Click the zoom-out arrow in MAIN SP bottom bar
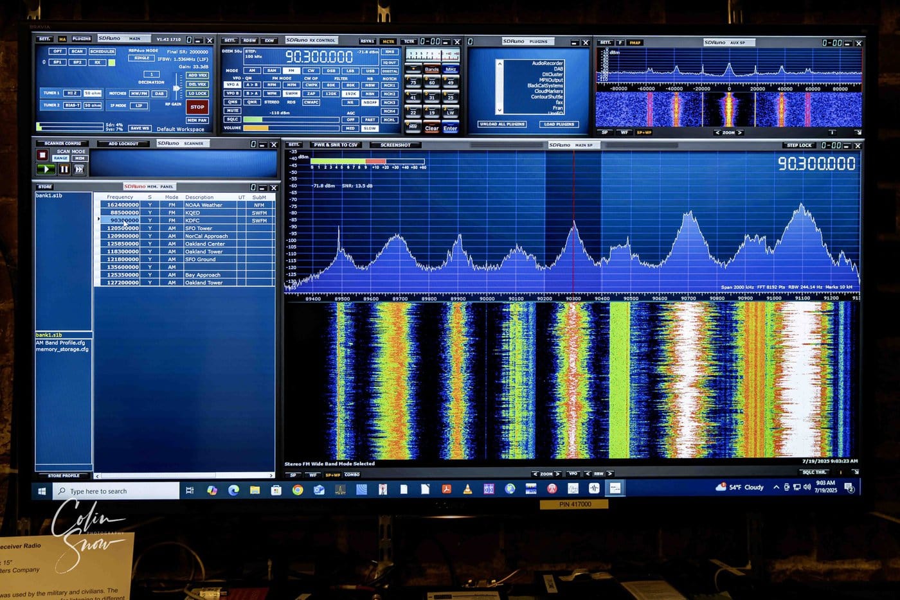This screenshot has width=900, height=600. [535, 473]
